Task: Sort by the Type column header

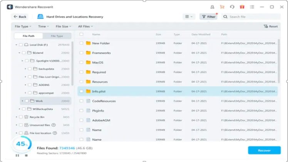Action: tap(177, 34)
